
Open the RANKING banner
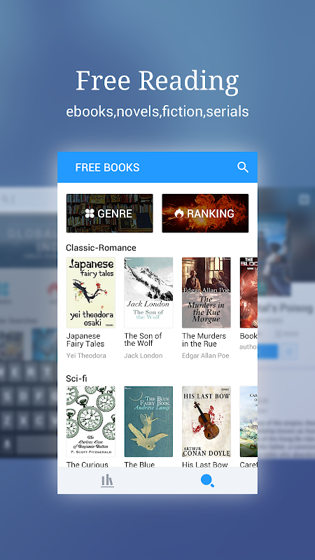205,213
